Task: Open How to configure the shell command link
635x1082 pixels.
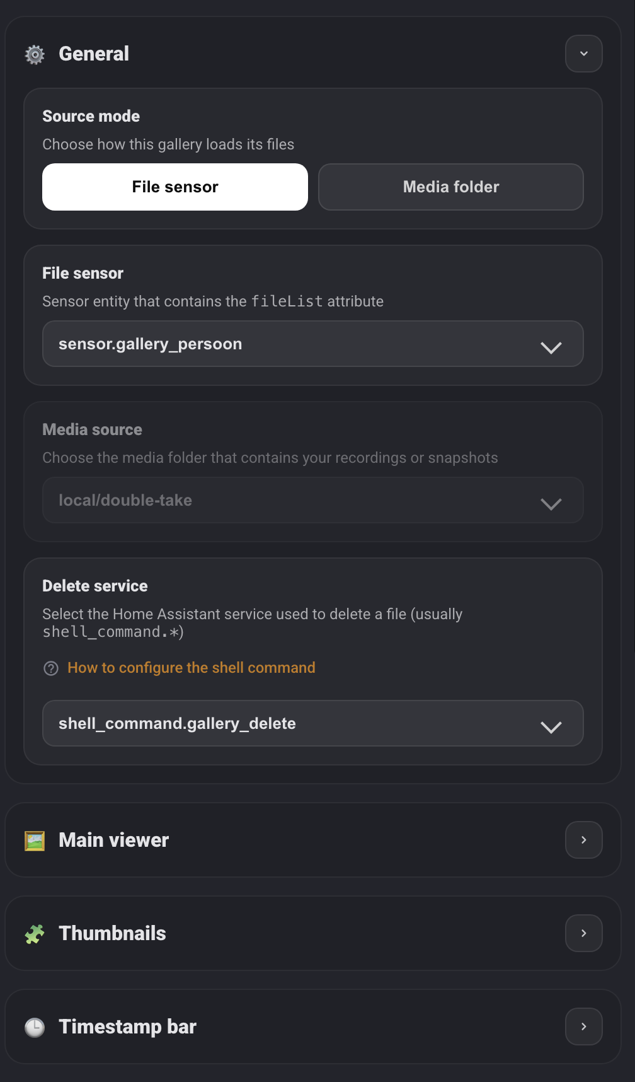Action: [x=192, y=668]
